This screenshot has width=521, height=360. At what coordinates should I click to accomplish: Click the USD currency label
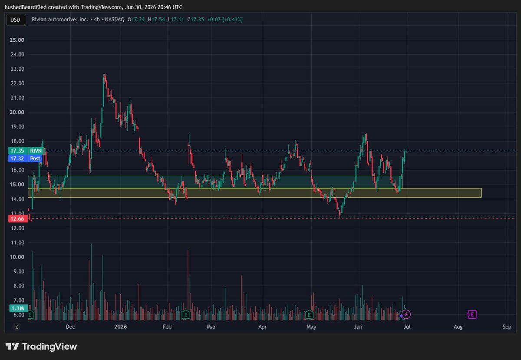pyautogui.click(x=16, y=20)
